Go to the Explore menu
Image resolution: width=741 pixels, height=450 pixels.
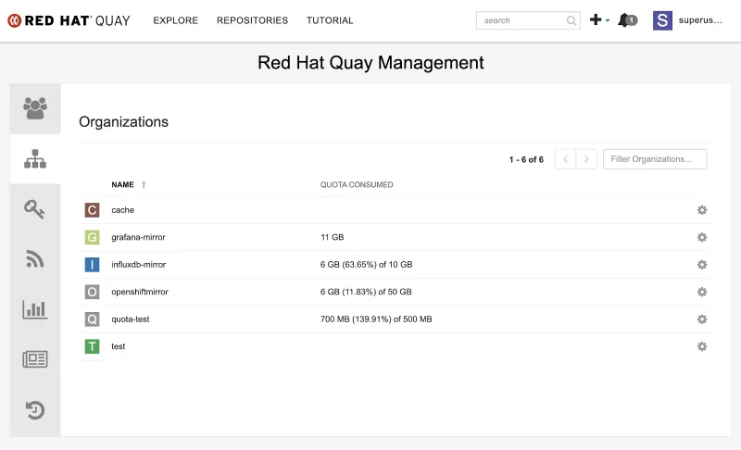pos(175,20)
